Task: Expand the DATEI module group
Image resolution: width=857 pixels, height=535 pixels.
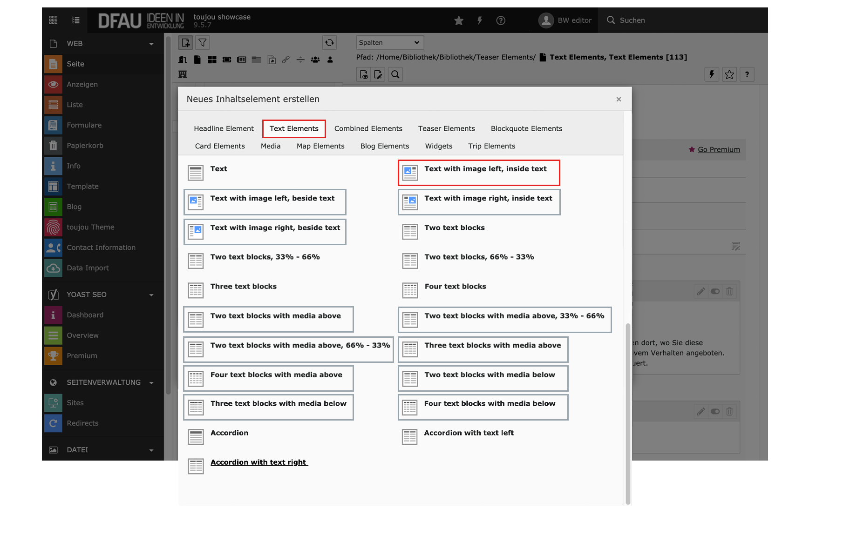Action: 103,450
